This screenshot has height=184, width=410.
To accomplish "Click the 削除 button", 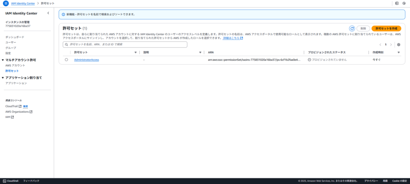I will click(363, 28).
